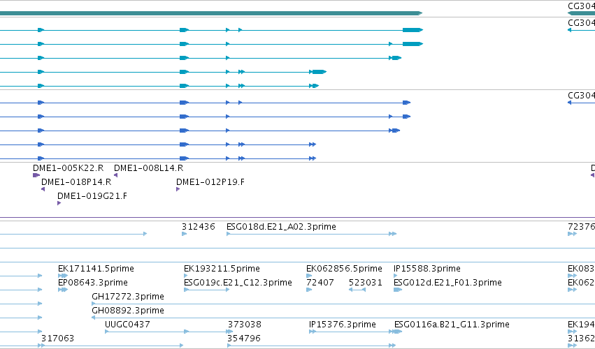Select GH08892.3prime label

[128, 311]
